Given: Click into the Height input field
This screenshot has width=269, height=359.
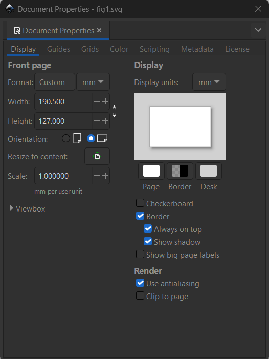Looking at the screenshot, I should [x=63, y=121].
